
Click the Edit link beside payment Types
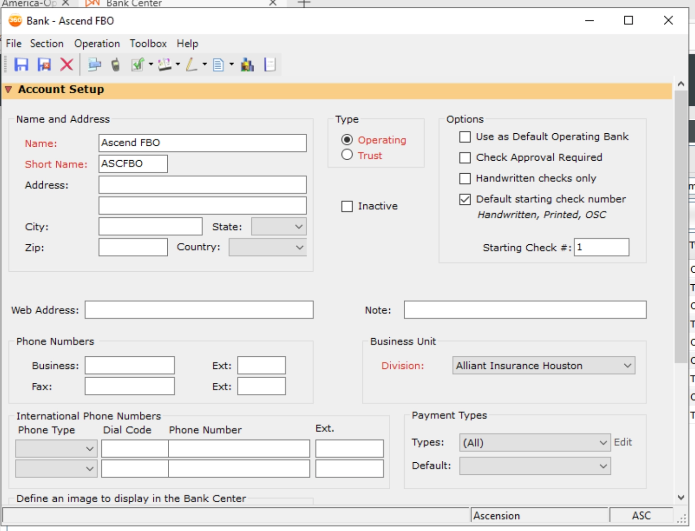click(x=623, y=442)
